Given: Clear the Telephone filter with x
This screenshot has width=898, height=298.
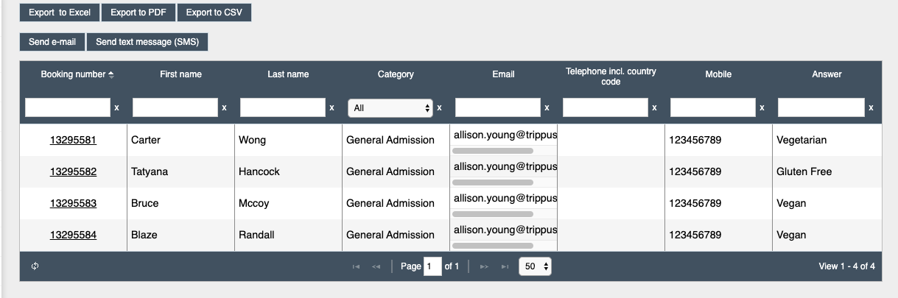Looking at the screenshot, I should 654,107.
